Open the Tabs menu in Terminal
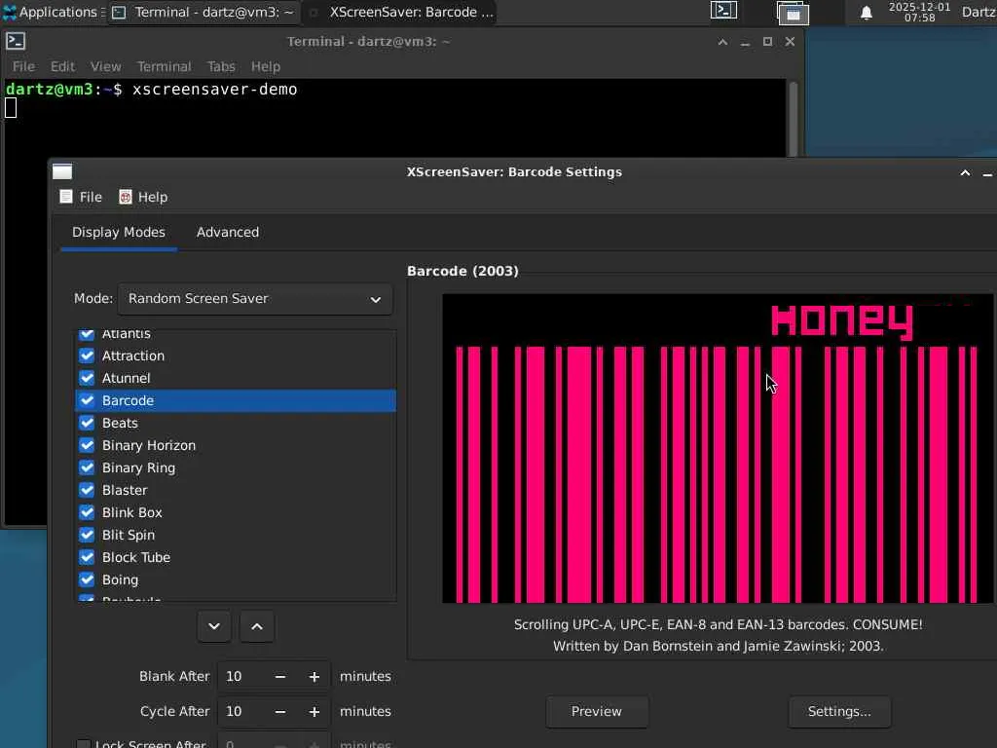997x748 pixels. click(221, 66)
